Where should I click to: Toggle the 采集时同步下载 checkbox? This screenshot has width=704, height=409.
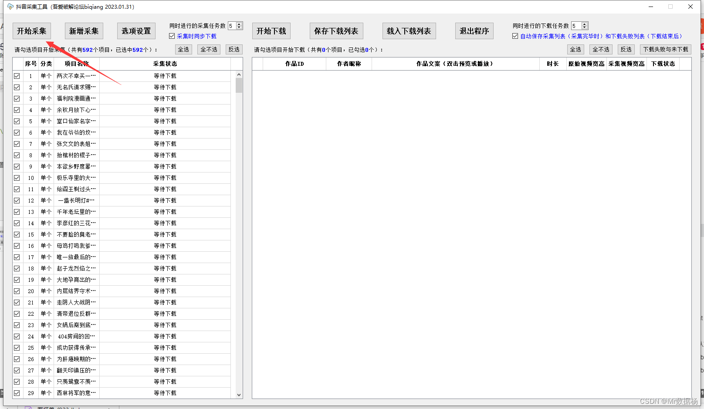[x=172, y=36]
